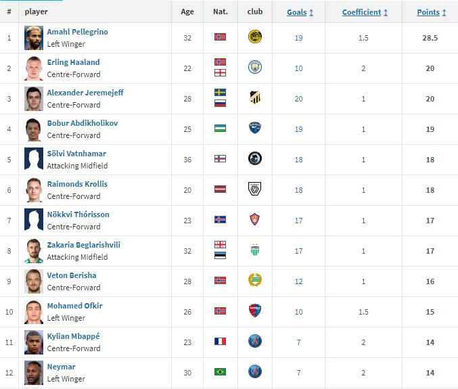Screen dimensions: 458x389
Task: Select the Latvia flag beside Raimonds Krollis
Action: (x=220, y=189)
